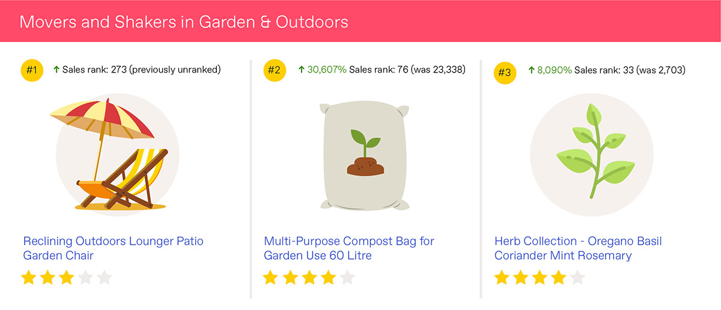Image resolution: width=721 pixels, height=310 pixels.
Task: Click the Herb Collection's first star
Action: tap(502, 278)
